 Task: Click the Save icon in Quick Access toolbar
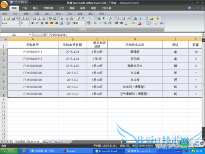coord(11,2)
